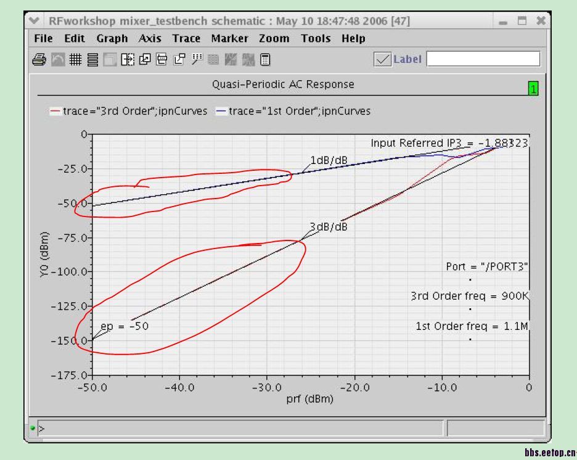Maximize the mixer_testbench window
This screenshot has height=460, width=577.
(x=522, y=21)
